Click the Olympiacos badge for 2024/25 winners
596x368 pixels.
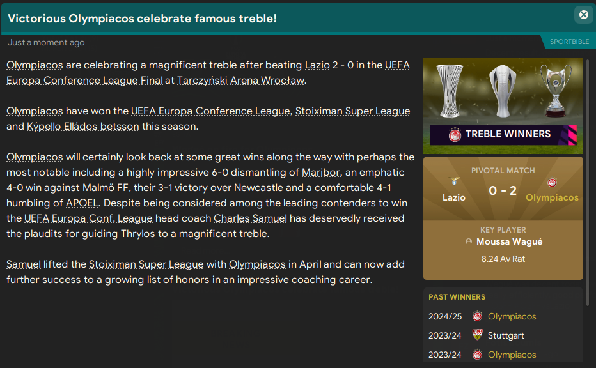pos(477,316)
